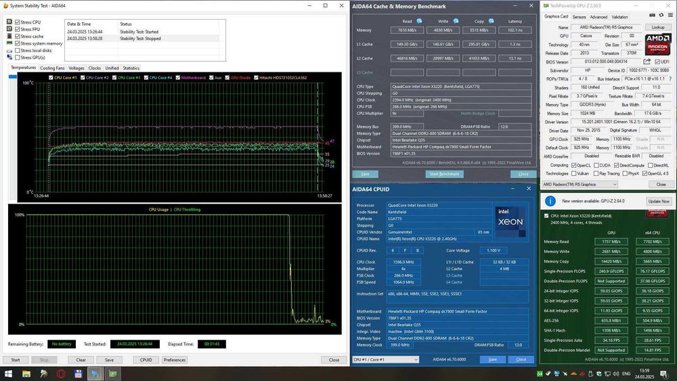Click the magnifier icon next to Memory Read
Viewport: 677px width, 381px height.
(420, 20)
